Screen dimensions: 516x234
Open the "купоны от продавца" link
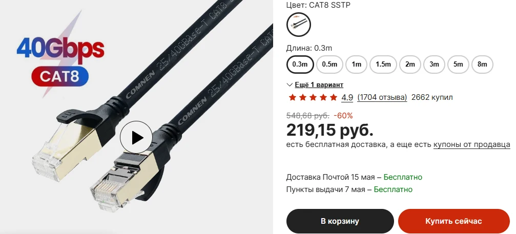[472, 144]
